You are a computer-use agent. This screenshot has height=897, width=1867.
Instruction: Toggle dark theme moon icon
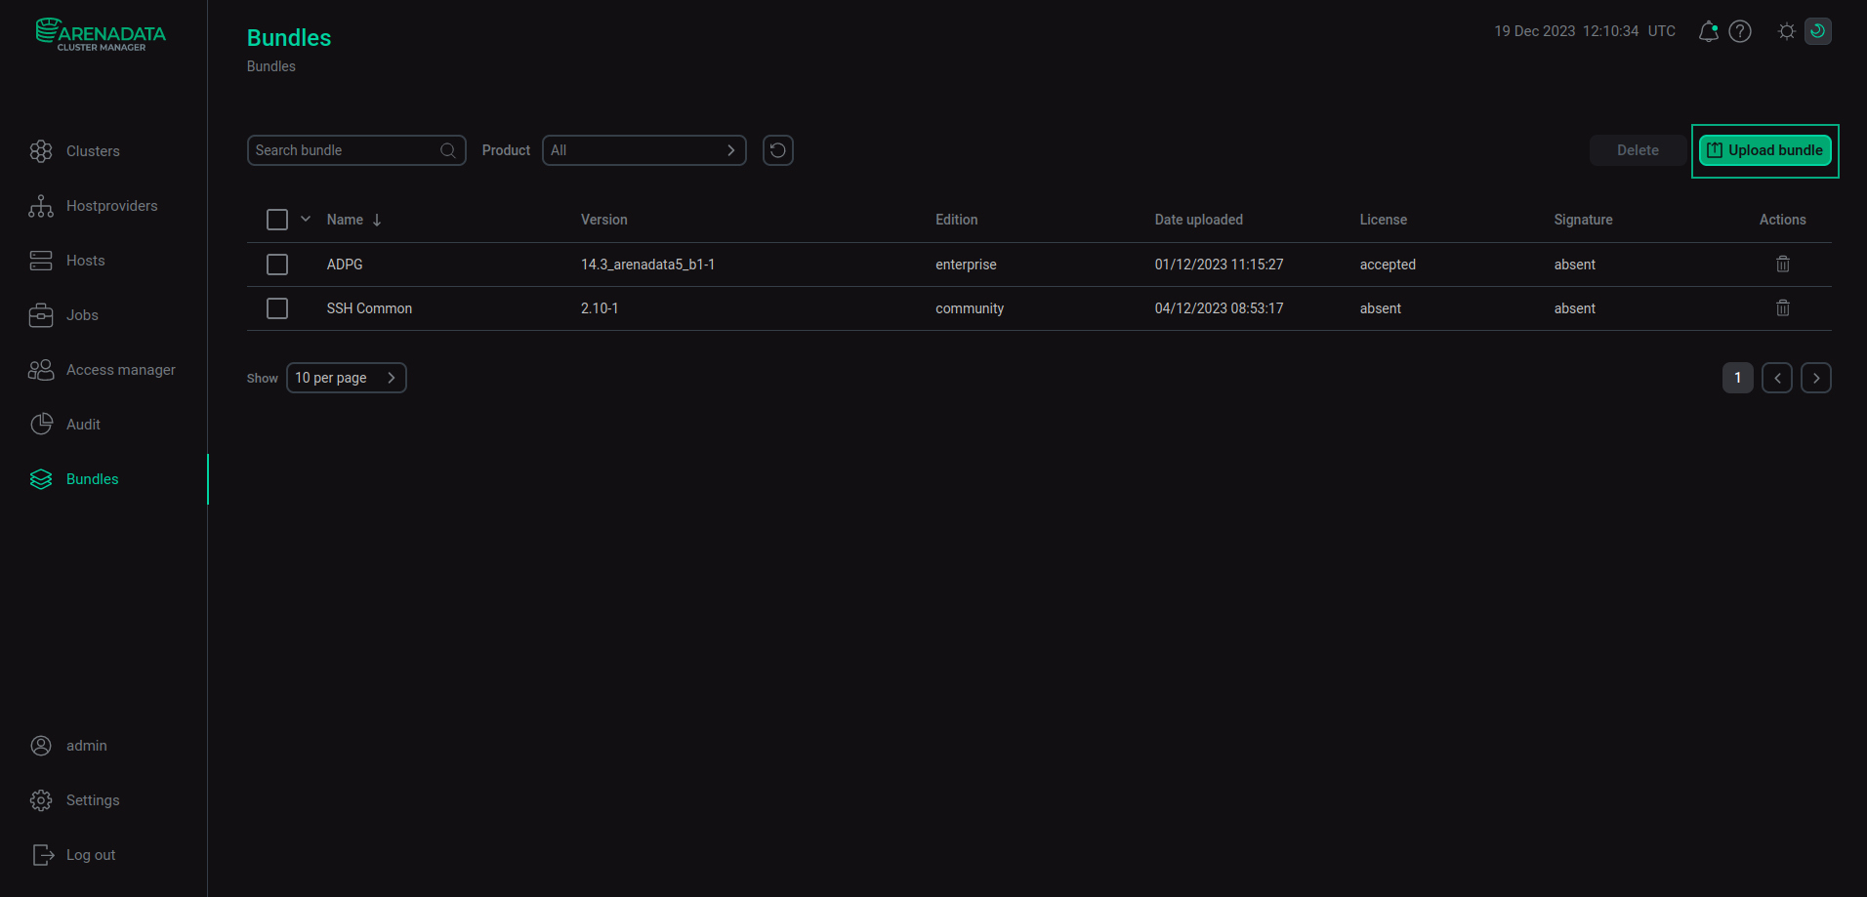[1818, 31]
